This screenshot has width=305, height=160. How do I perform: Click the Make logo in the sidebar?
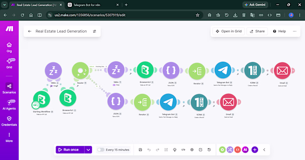click(x=9, y=29)
